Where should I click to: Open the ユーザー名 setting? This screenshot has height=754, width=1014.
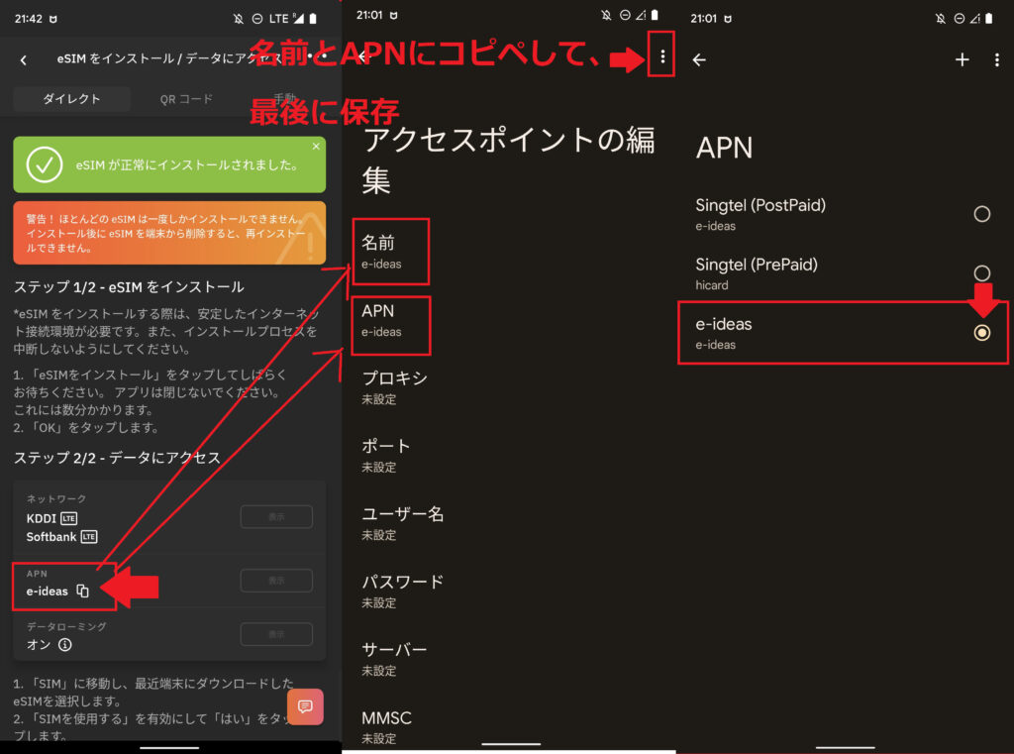tap(508, 523)
